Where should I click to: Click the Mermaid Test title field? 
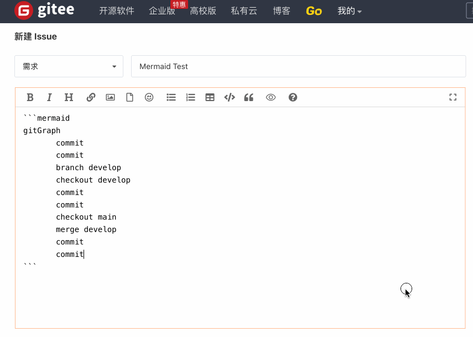pyautogui.click(x=298, y=66)
